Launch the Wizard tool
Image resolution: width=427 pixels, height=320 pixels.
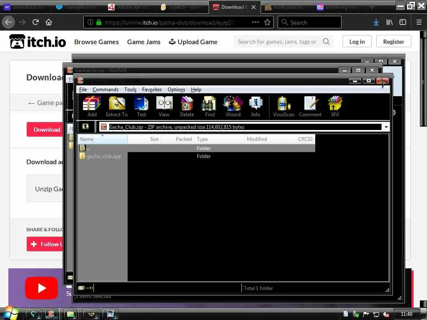coord(233,106)
